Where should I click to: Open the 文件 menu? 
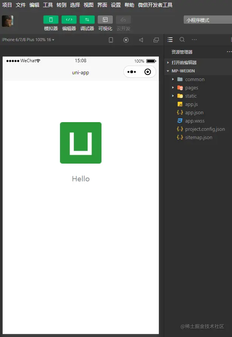[21, 5]
